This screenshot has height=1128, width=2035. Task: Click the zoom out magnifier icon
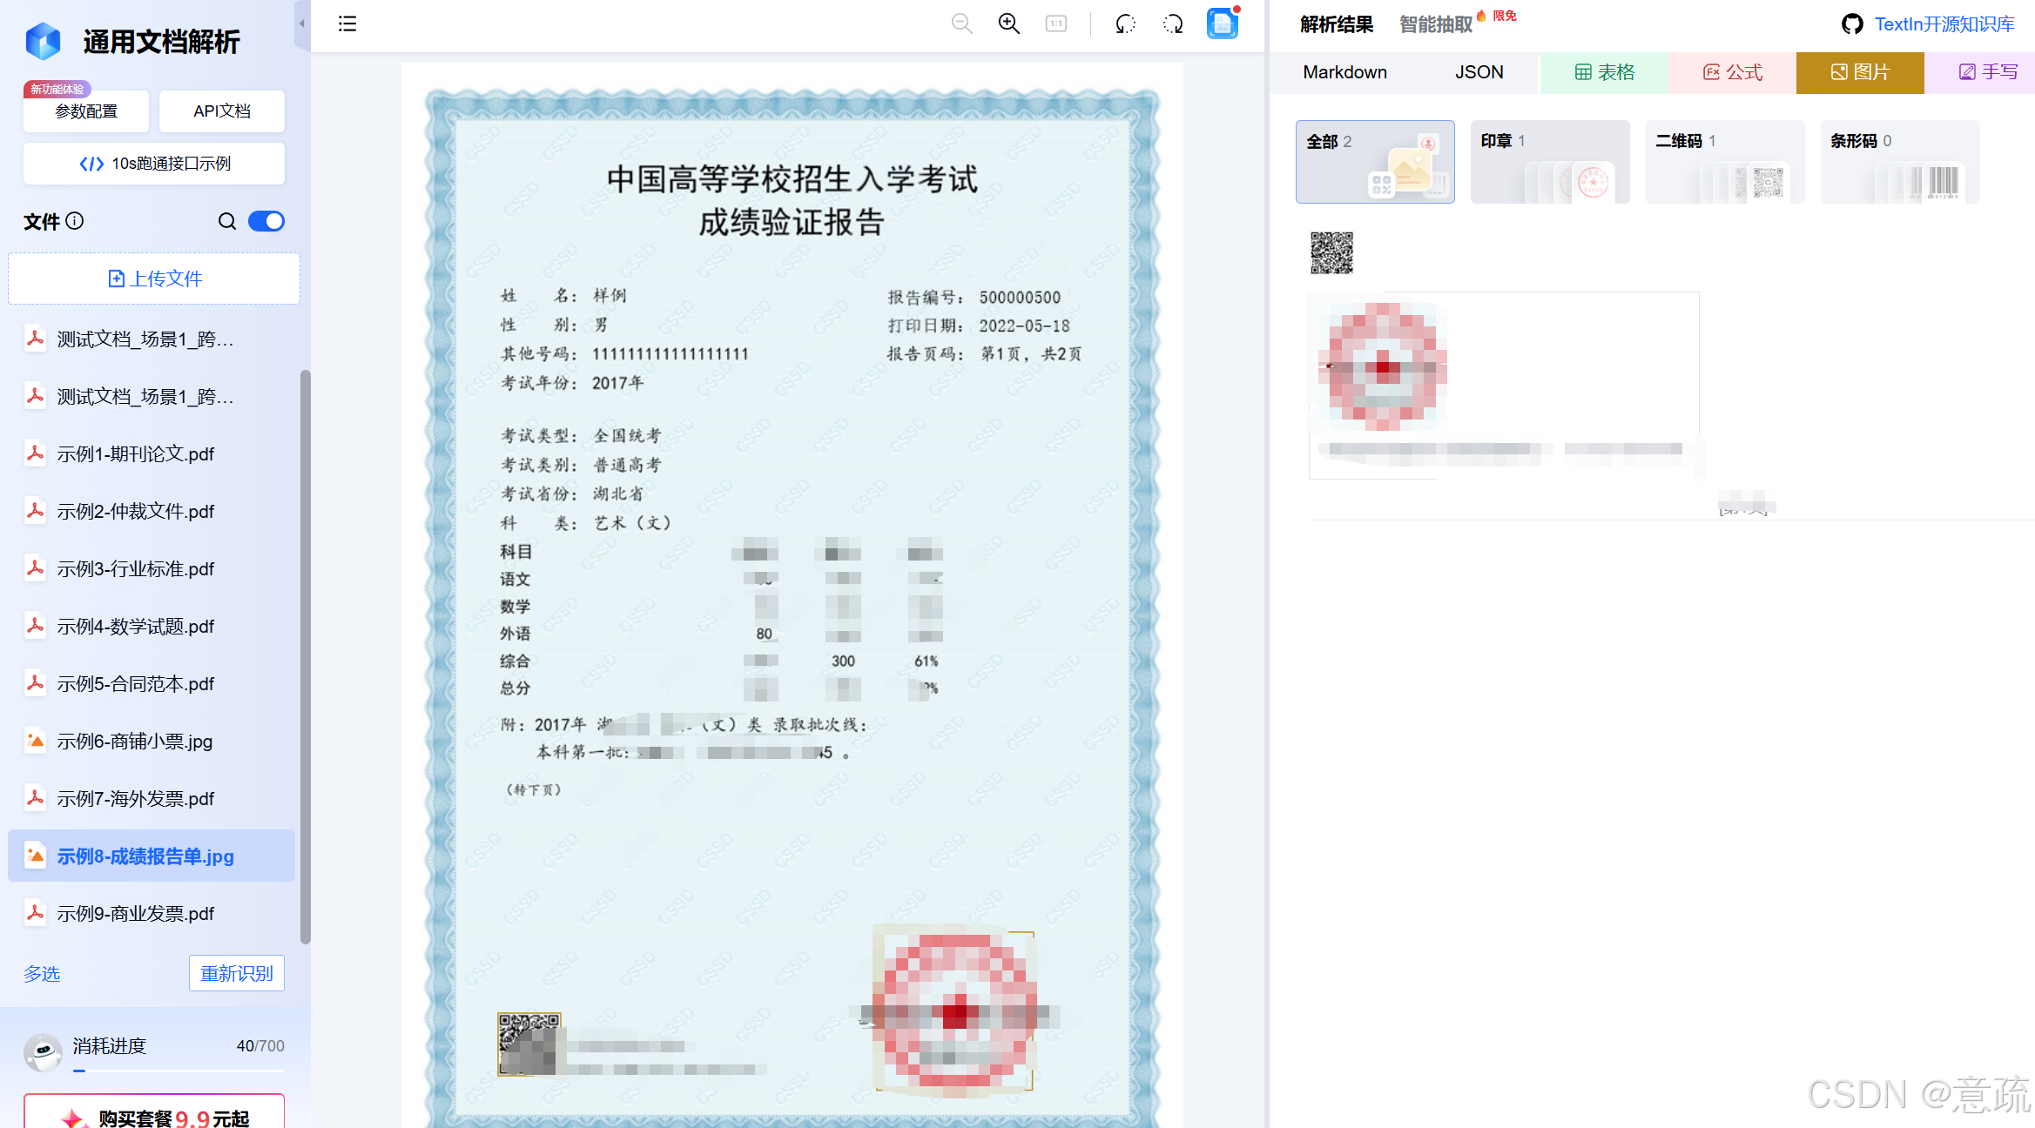[961, 23]
